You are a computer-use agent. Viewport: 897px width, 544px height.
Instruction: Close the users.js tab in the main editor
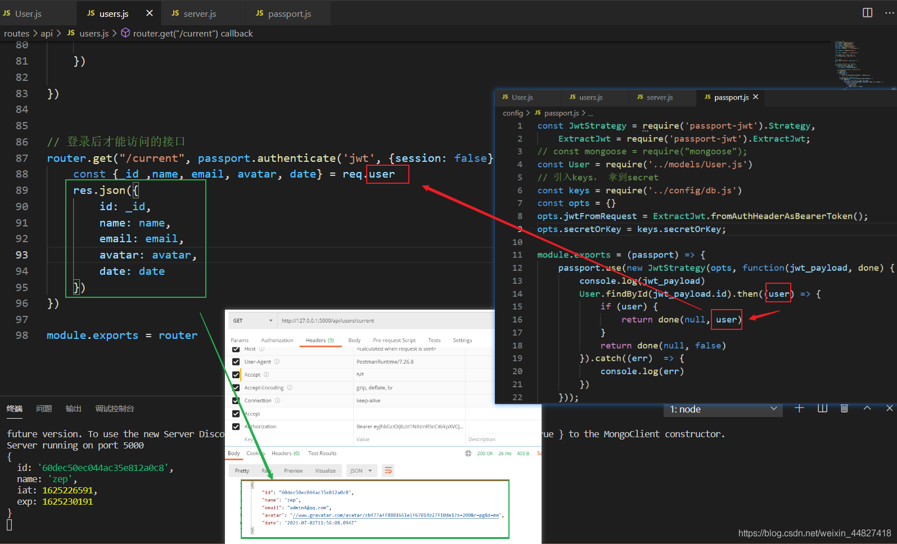(x=149, y=13)
